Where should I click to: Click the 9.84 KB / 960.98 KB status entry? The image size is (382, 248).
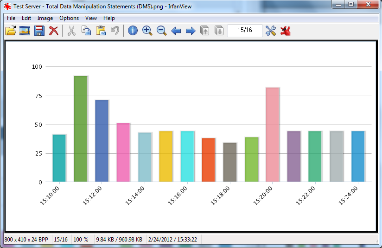coord(119,240)
